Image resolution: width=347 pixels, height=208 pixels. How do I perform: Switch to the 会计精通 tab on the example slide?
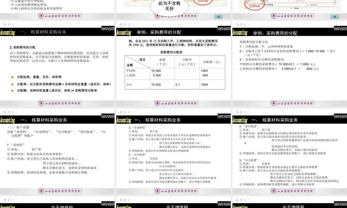point(225,29)
